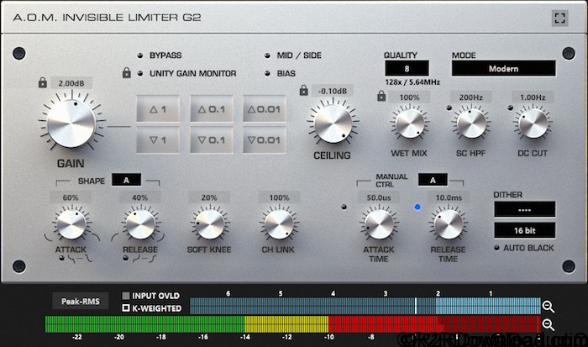Image resolution: width=588 pixels, height=347 pixels.
Task: Toggle the blue manual Release Time LED
Action: [417, 207]
